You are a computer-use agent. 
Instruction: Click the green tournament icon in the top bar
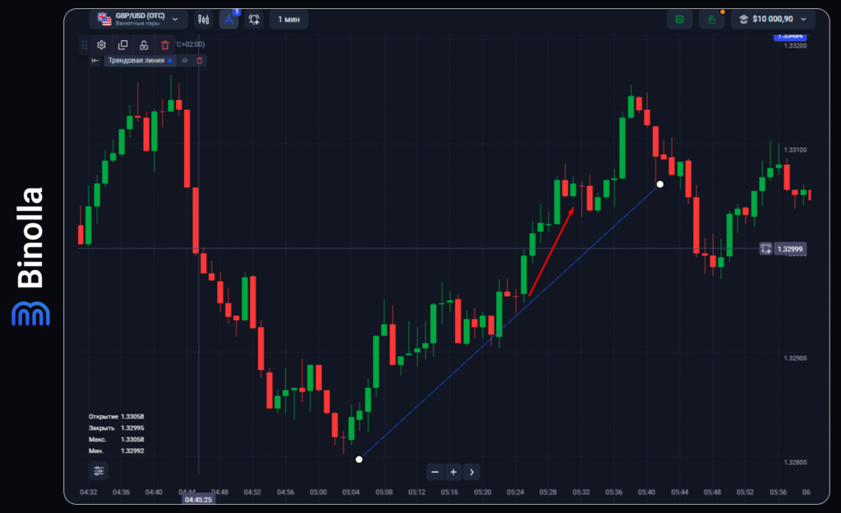pyautogui.click(x=679, y=19)
